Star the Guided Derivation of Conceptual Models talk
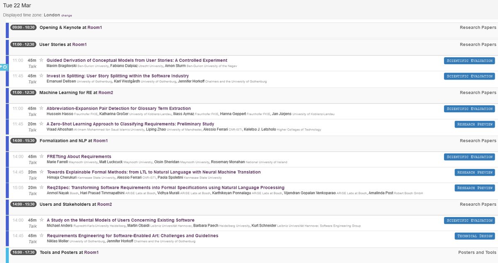This screenshot has width=498, height=263. [x=41, y=60]
